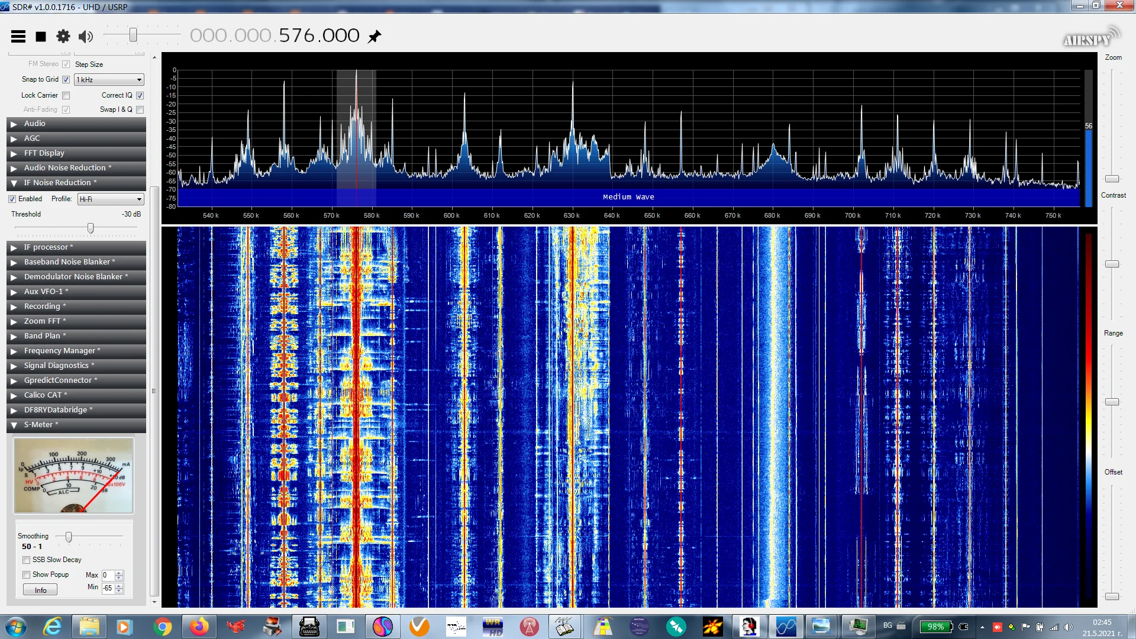The width and height of the screenshot is (1136, 639).
Task: Toggle the Snap to Grid checkbox
Action: (66, 79)
